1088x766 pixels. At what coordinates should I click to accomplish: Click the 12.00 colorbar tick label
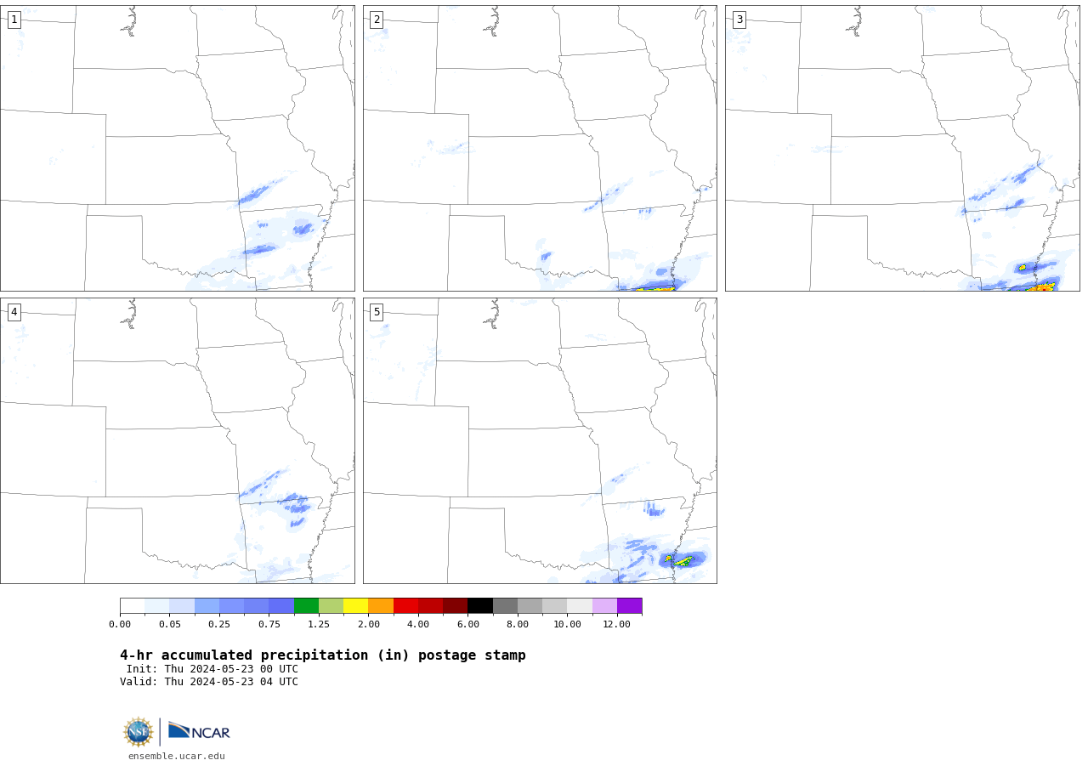pos(617,624)
